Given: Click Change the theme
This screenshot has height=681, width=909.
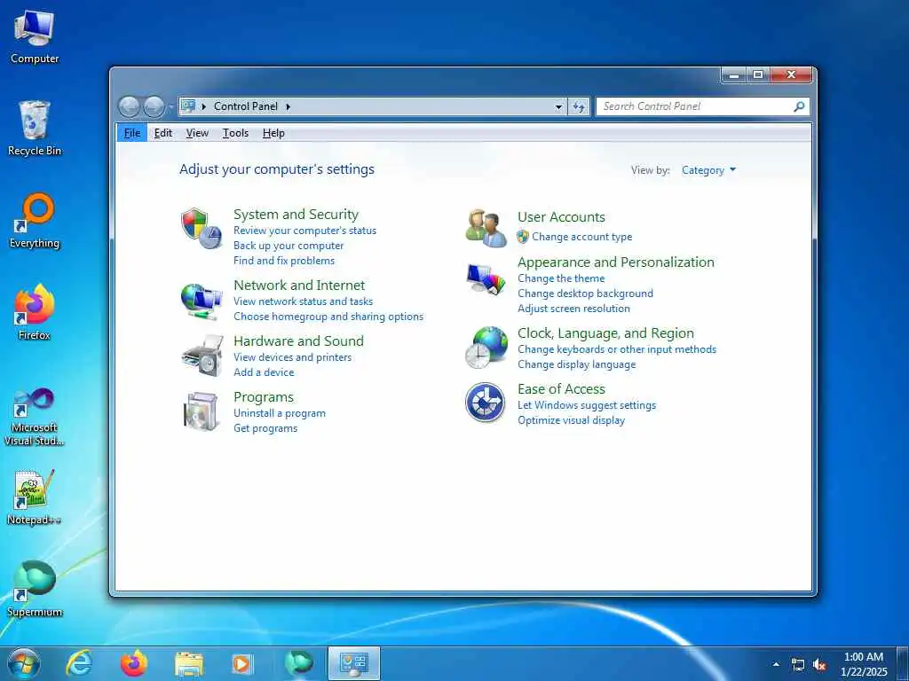Looking at the screenshot, I should pos(561,278).
